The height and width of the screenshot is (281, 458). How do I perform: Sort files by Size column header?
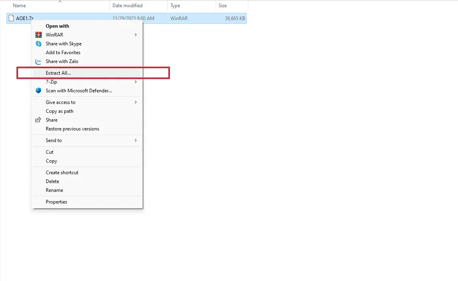(223, 6)
